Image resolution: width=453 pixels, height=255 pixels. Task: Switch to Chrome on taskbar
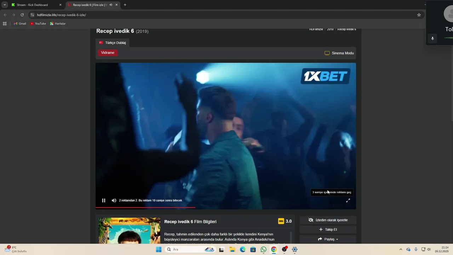pos(274,249)
